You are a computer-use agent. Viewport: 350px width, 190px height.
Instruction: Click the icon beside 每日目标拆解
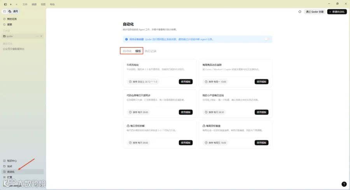point(128,126)
